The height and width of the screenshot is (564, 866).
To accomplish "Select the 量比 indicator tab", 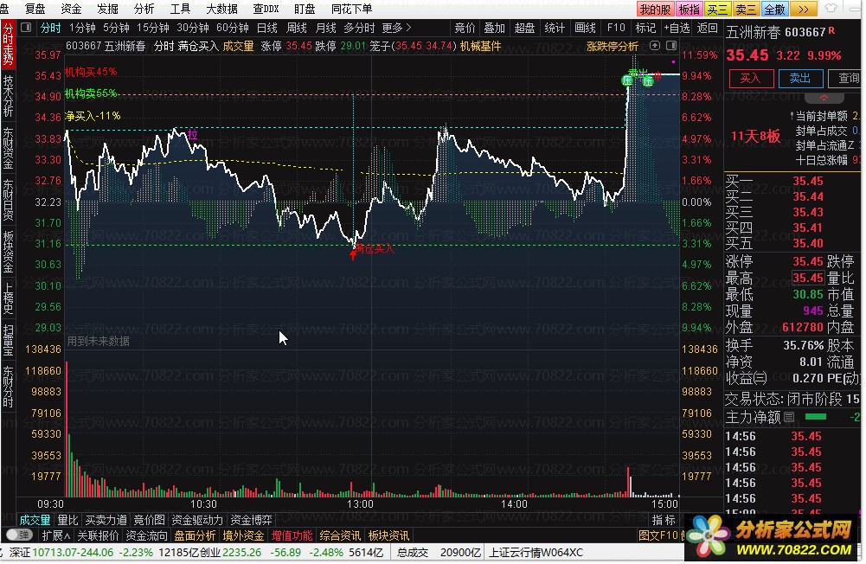I will (68, 520).
